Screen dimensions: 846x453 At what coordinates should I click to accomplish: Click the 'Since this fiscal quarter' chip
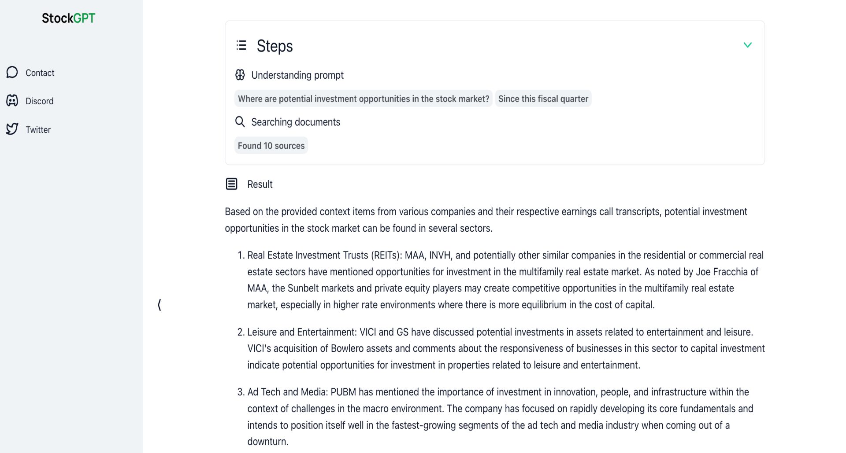pos(543,99)
